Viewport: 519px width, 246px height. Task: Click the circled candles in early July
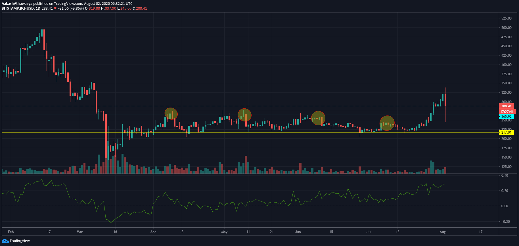click(387, 123)
